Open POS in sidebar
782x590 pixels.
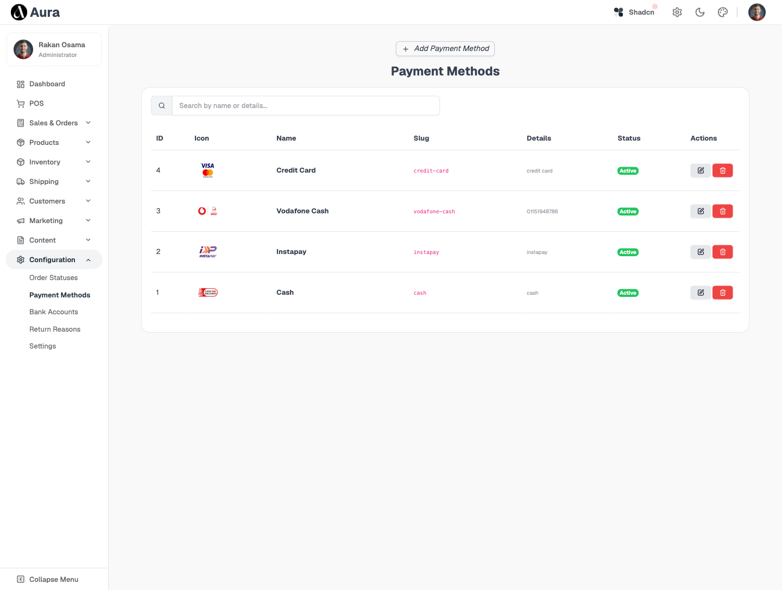54,104
